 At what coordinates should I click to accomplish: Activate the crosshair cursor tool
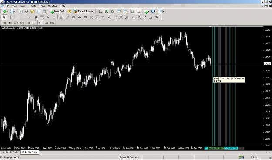10,17
